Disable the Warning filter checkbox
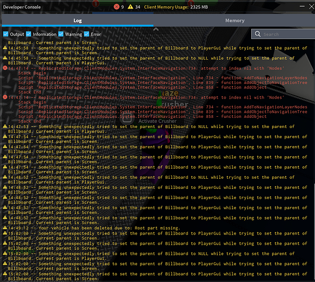Image resolution: width=315 pixels, height=282 pixels. coord(61,34)
